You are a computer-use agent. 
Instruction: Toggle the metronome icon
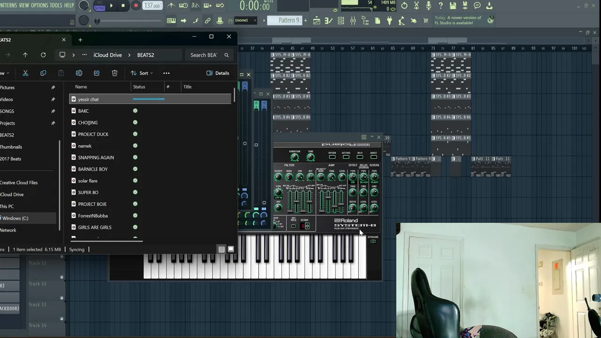point(171,6)
